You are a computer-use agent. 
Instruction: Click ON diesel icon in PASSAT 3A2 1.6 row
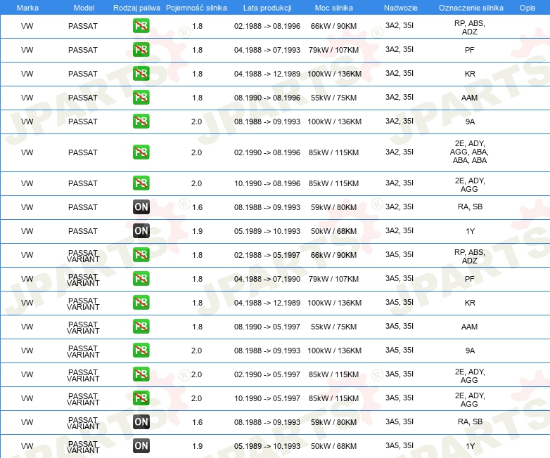[141, 207]
